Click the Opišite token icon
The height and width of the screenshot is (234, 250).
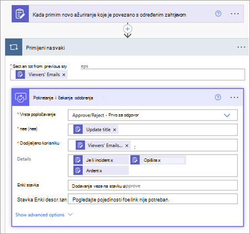click(x=135, y=160)
